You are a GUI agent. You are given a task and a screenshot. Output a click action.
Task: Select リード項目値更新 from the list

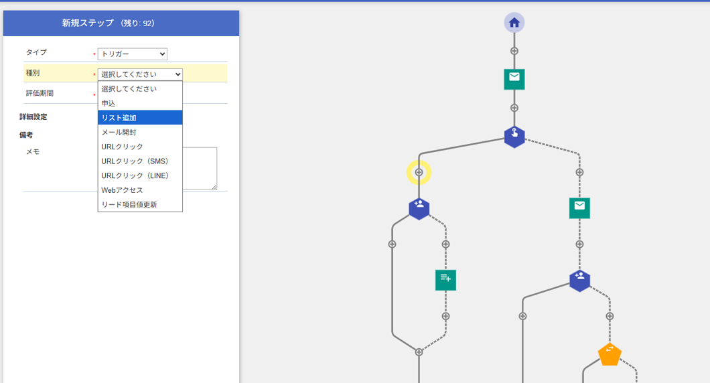pos(139,205)
